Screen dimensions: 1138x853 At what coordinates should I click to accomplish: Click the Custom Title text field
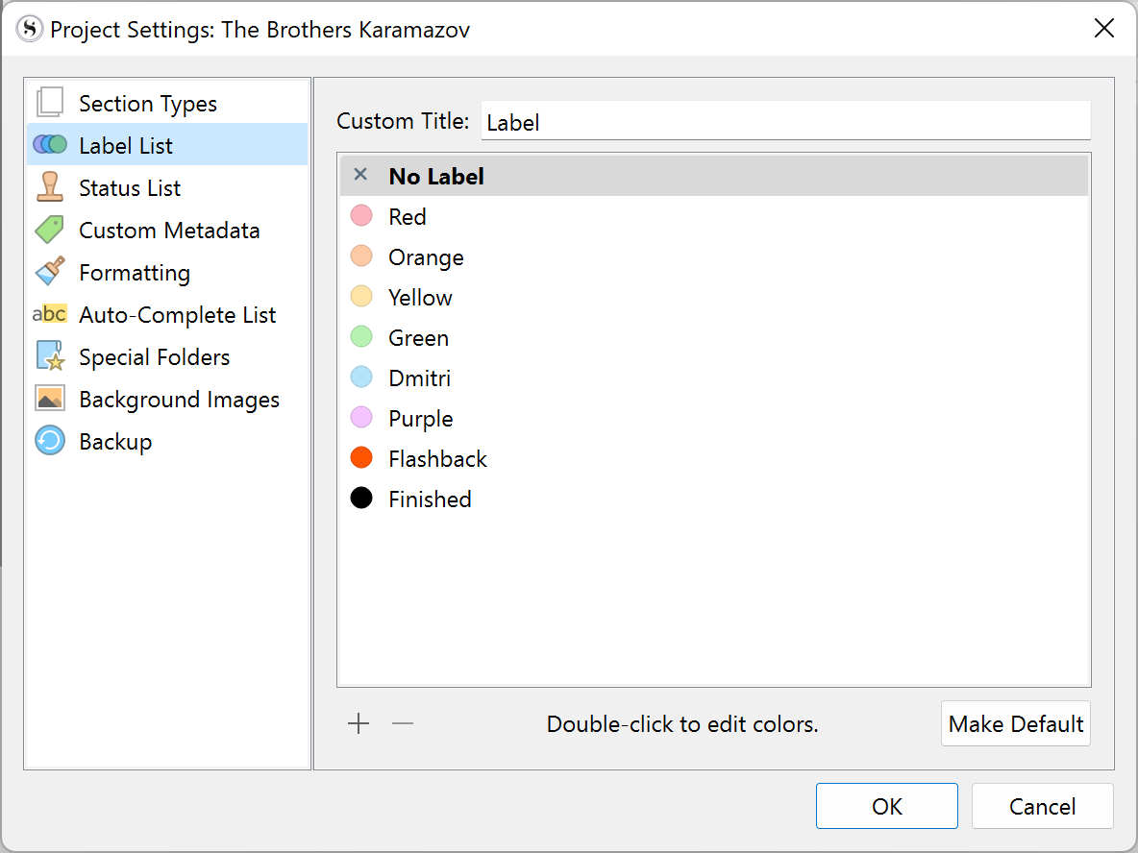785,122
